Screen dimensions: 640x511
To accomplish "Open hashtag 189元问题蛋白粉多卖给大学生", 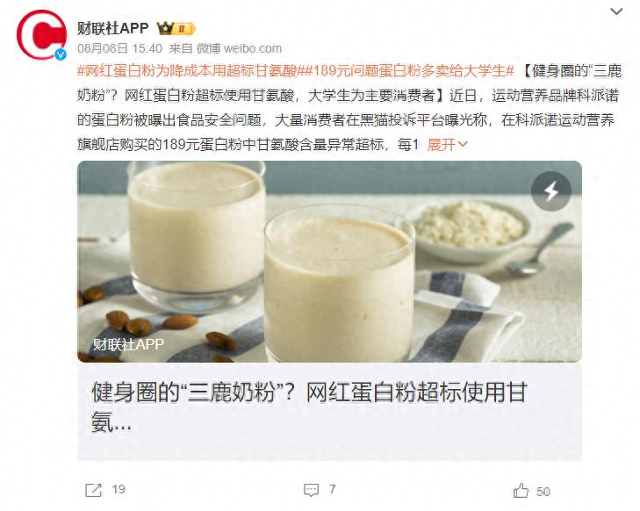I will coord(406,71).
